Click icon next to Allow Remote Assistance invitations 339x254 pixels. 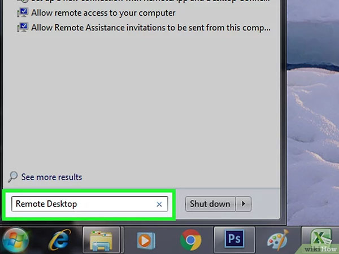point(23,28)
